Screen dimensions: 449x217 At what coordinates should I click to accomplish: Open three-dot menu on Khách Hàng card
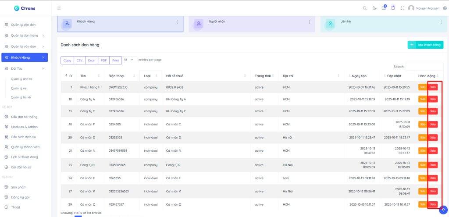click(x=178, y=22)
